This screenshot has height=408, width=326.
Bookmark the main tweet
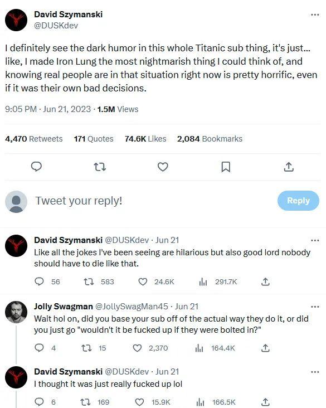[226, 167]
